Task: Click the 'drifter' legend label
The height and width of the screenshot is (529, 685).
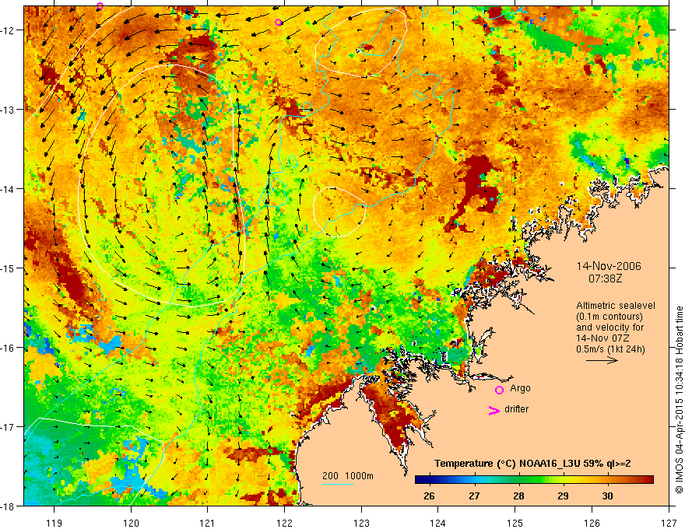Action: click(516, 409)
